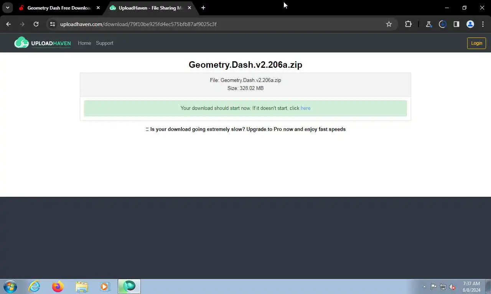Click the Login button
491x294 pixels.
point(476,43)
